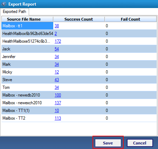
Task: Open Jack's success count link 54
Action: (x=57, y=49)
